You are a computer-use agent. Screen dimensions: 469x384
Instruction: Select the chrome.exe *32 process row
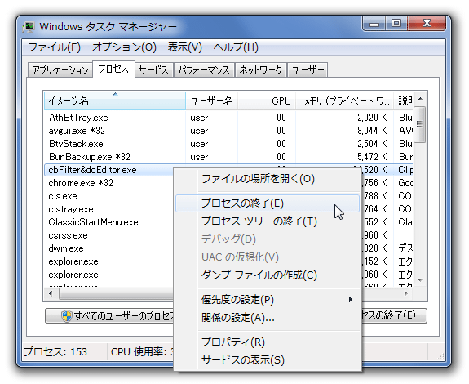tap(108, 183)
